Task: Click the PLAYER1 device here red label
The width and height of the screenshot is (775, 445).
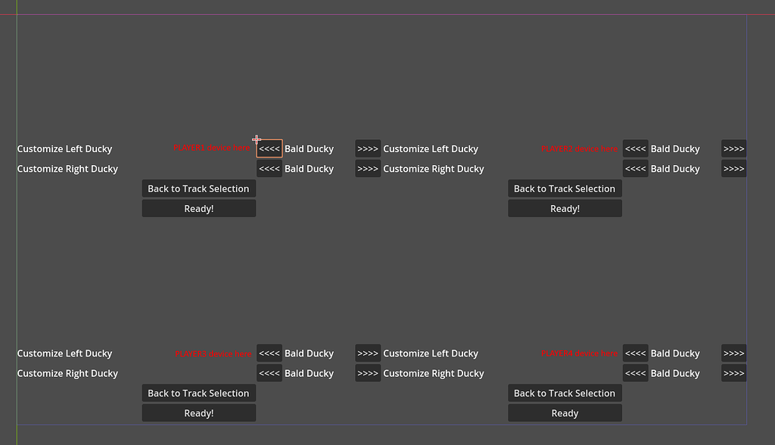Action: 212,148
